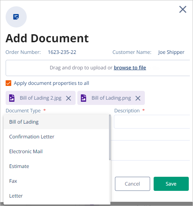Open the browse to file link

point(130,68)
